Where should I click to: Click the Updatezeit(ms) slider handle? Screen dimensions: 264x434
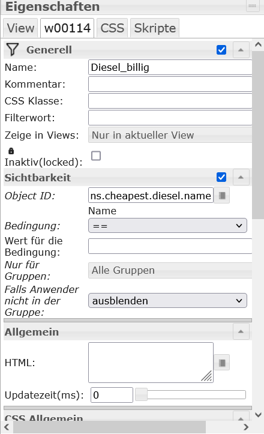pos(141,395)
